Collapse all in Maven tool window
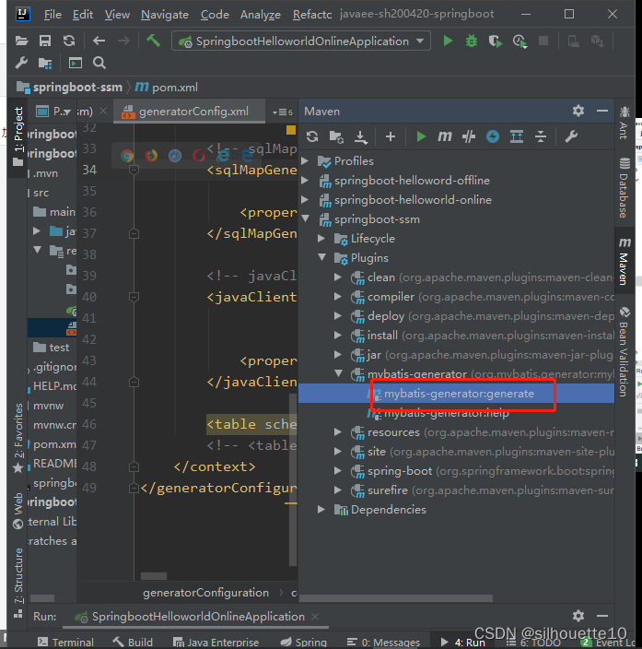The height and width of the screenshot is (649, 642). (541, 136)
